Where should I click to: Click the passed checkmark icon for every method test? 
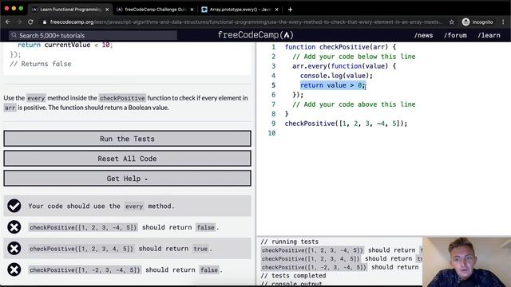[14, 206]
